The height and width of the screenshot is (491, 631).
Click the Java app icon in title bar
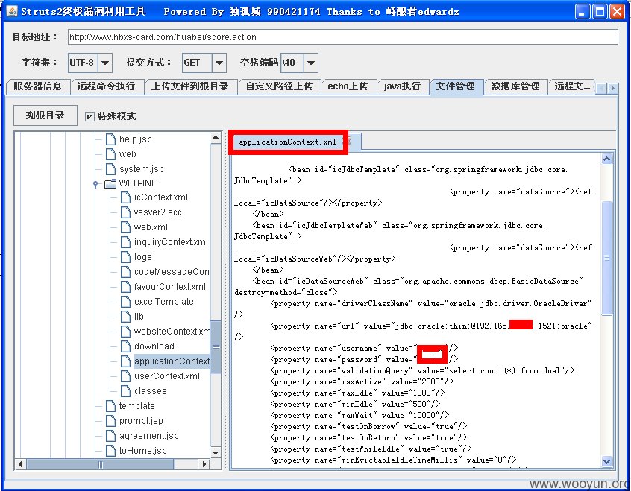(12, 11)
